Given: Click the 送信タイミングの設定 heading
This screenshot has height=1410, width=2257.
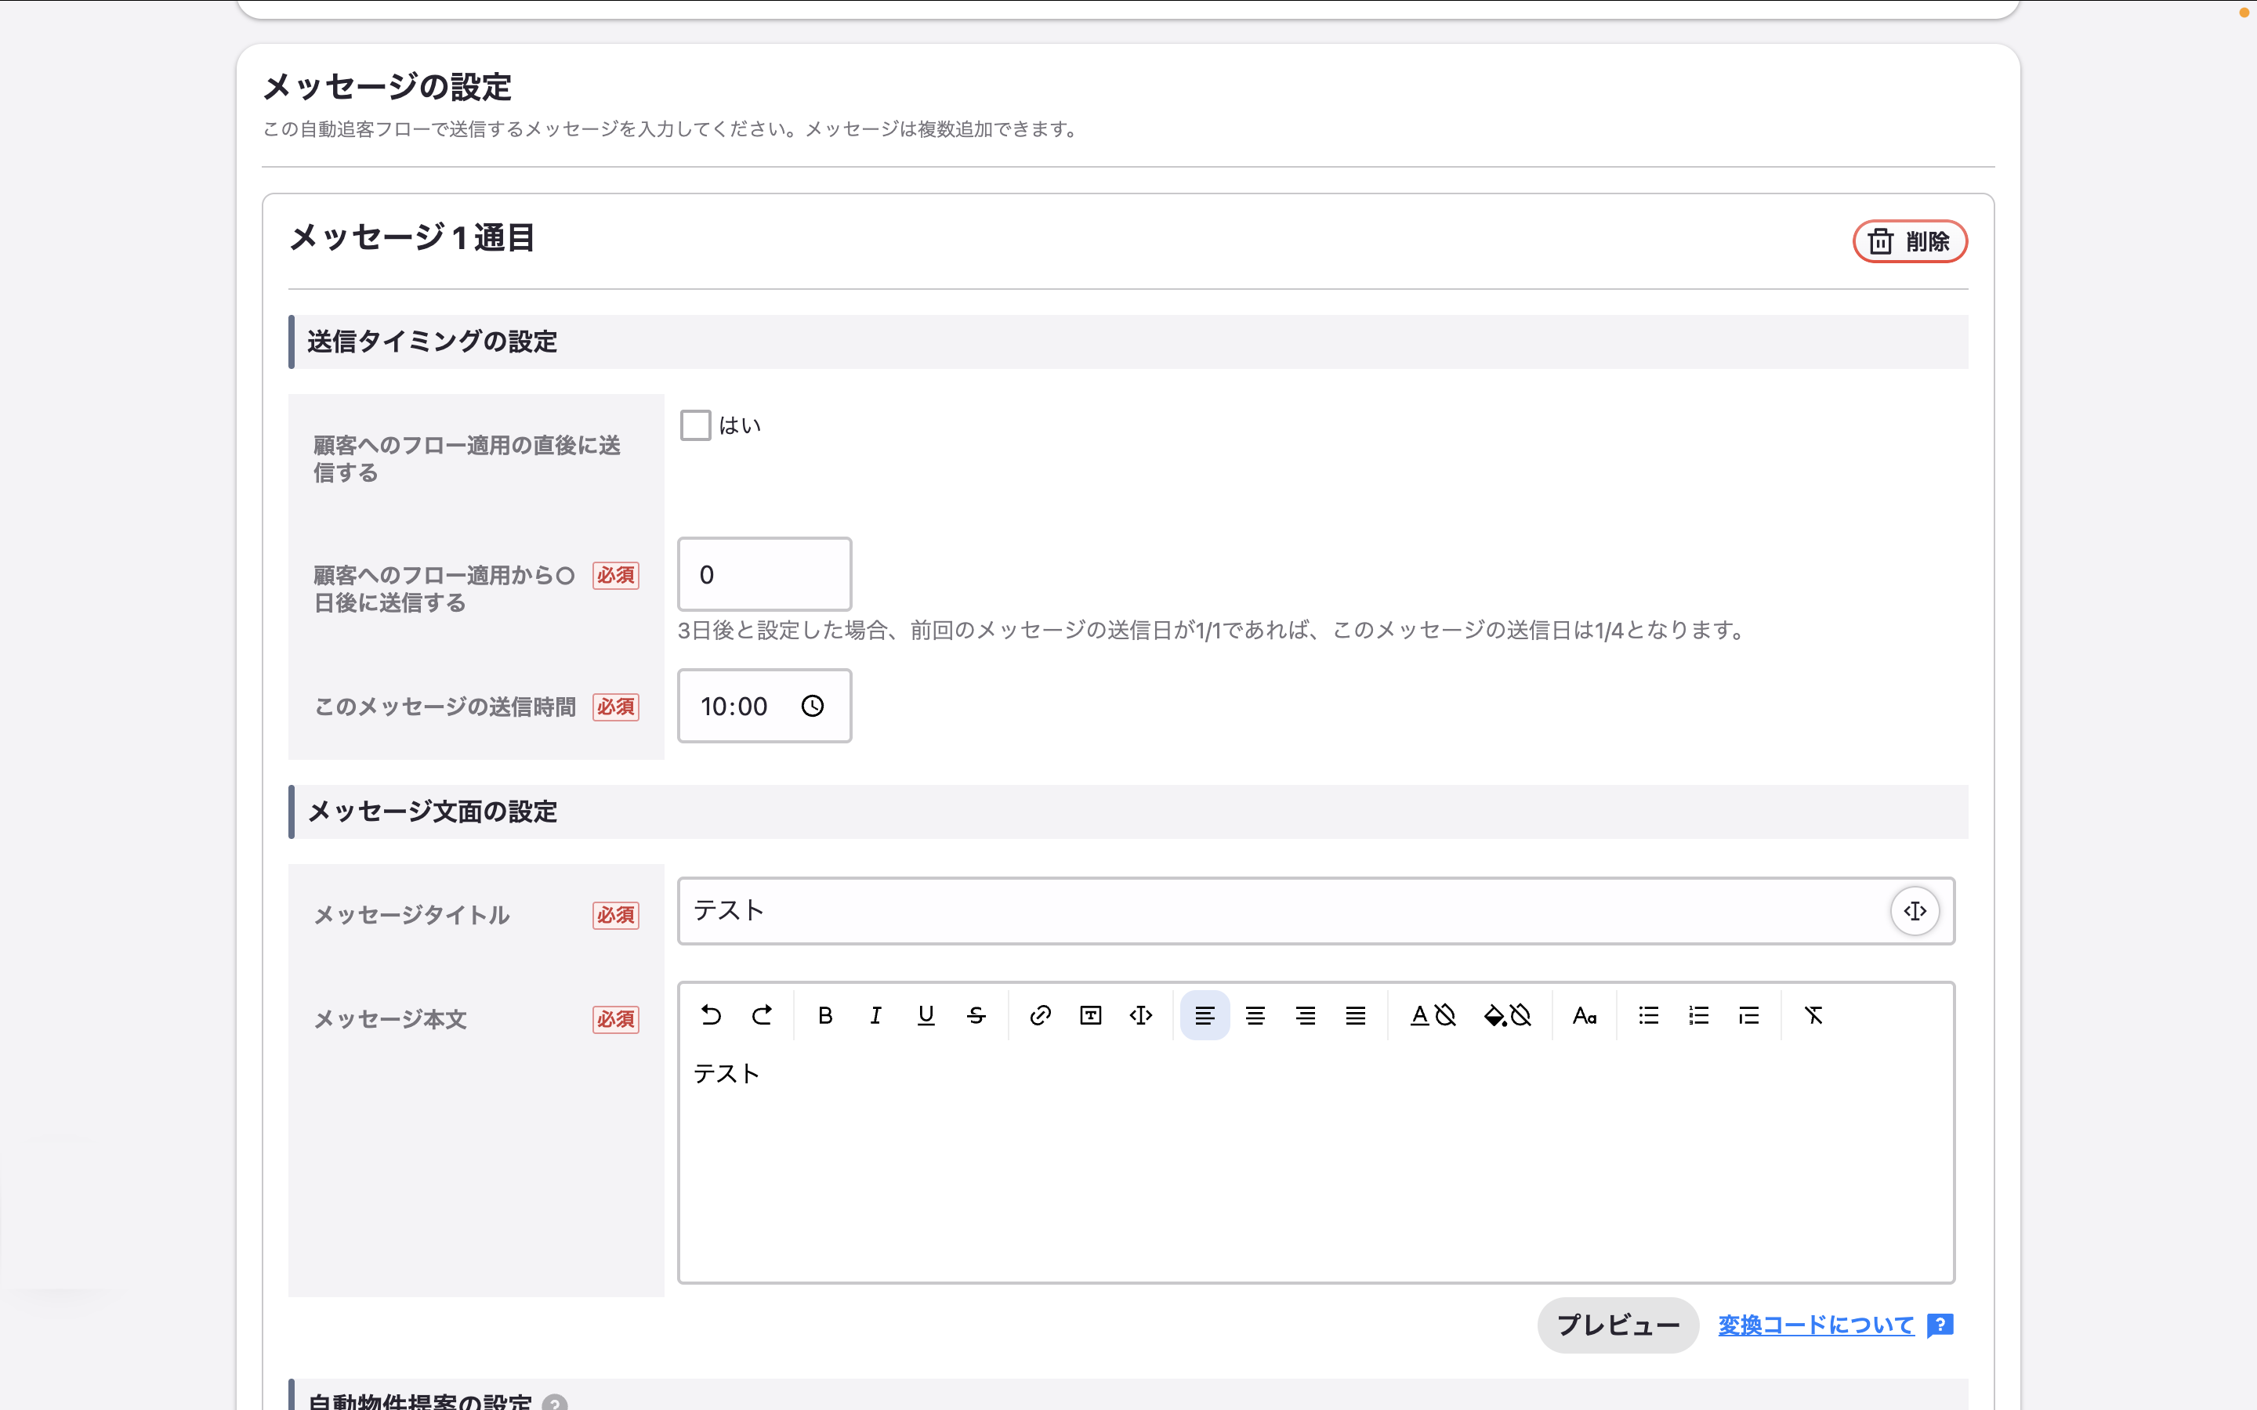Looking at the screenshot, I should click(432, 342).
